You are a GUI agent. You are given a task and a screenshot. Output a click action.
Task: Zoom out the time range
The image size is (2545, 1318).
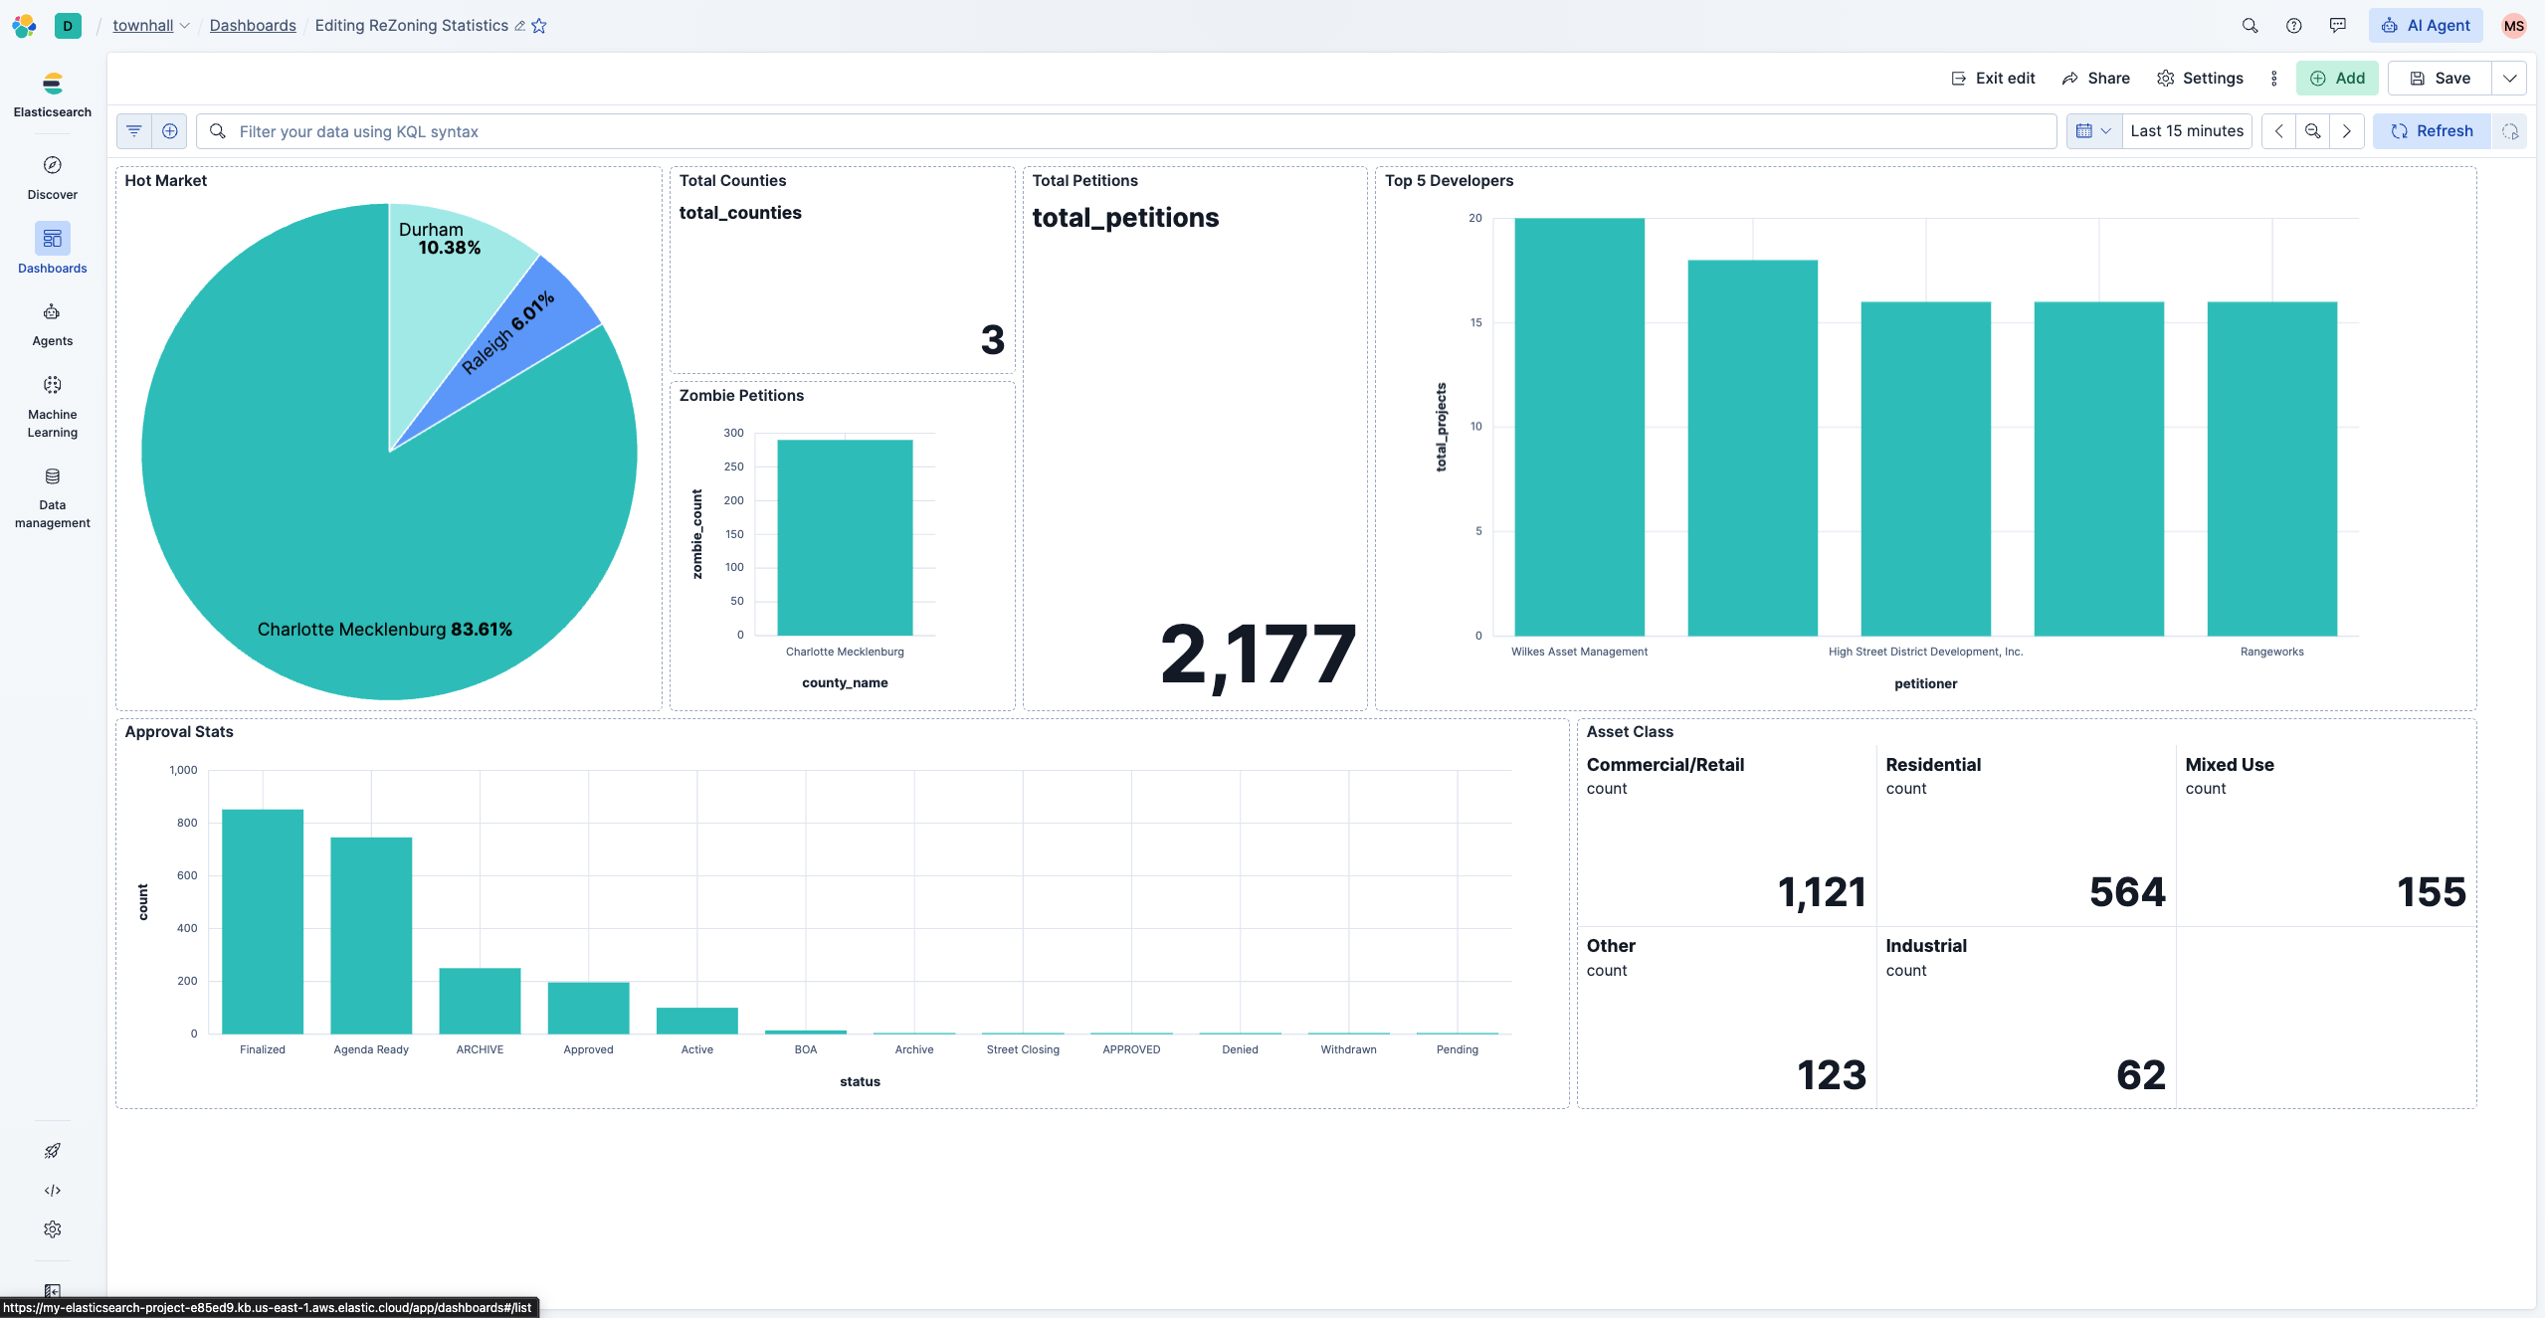coord(2312,131)
